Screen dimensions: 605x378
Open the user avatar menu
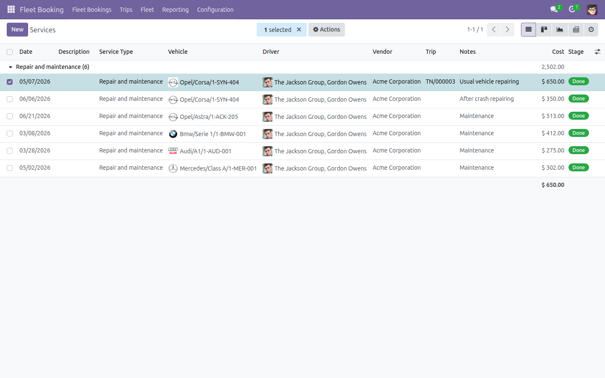point(592,10)
